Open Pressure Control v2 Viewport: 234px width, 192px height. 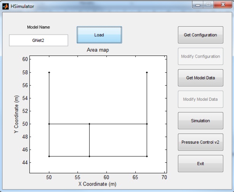tap(200, 142)
